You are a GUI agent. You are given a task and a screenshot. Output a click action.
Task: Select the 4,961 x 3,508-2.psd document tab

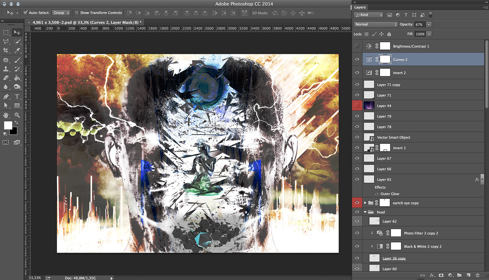coord(85,22)
